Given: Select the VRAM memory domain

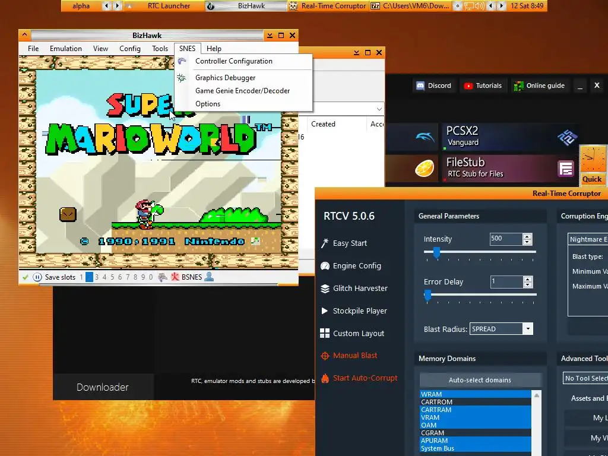Looking at the screenshot, I should [476, 417].
